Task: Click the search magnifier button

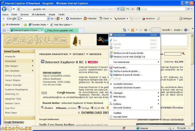Action: [x=188, y=9]
